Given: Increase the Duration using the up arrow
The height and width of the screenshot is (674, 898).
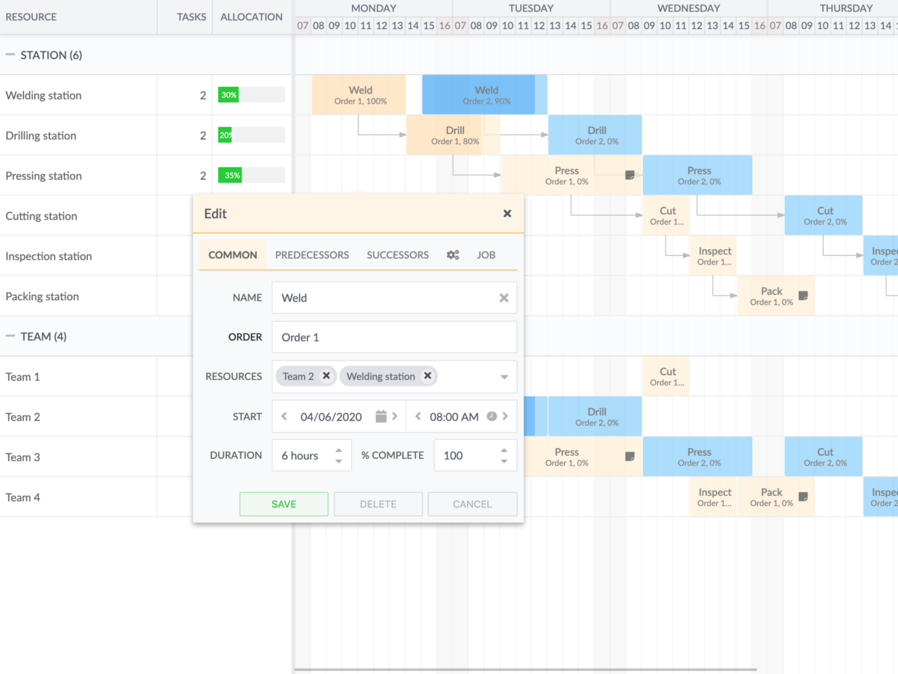Looking at the screenshot, I should pyautogui.click(x=338, y=451).
